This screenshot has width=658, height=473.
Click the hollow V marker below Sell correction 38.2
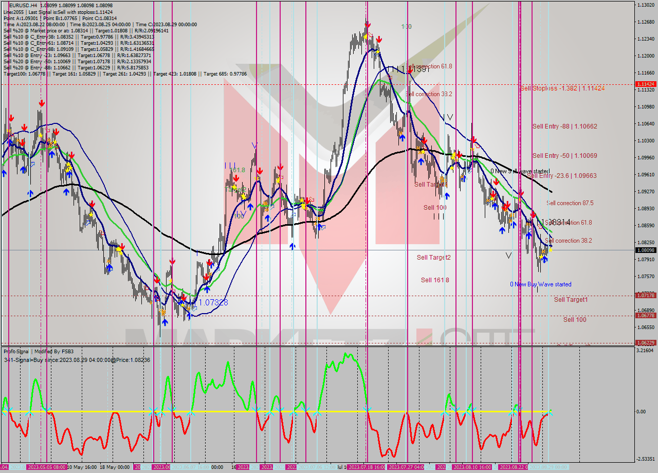pos(509,254)
